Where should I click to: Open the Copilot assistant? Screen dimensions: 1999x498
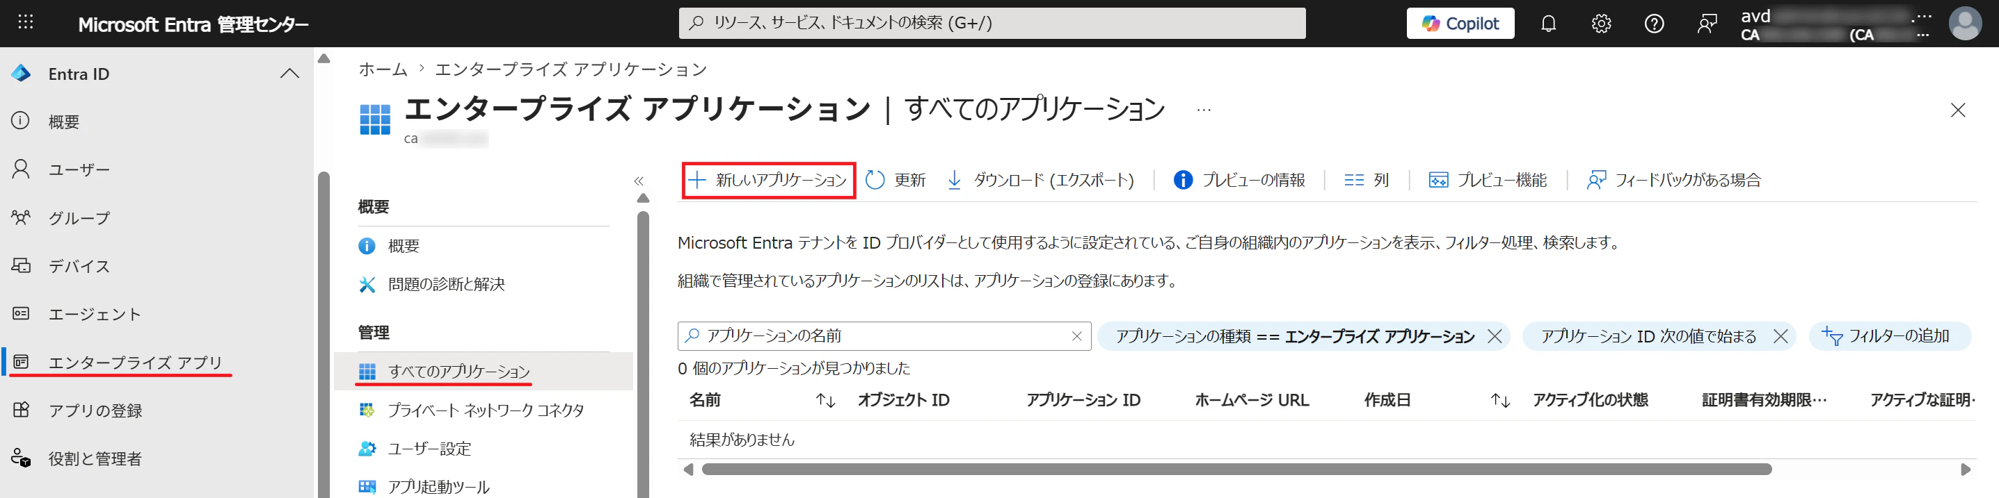click(x=1460, y=23)
